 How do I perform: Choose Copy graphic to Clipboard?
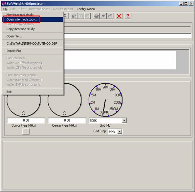tap(32, 80)
